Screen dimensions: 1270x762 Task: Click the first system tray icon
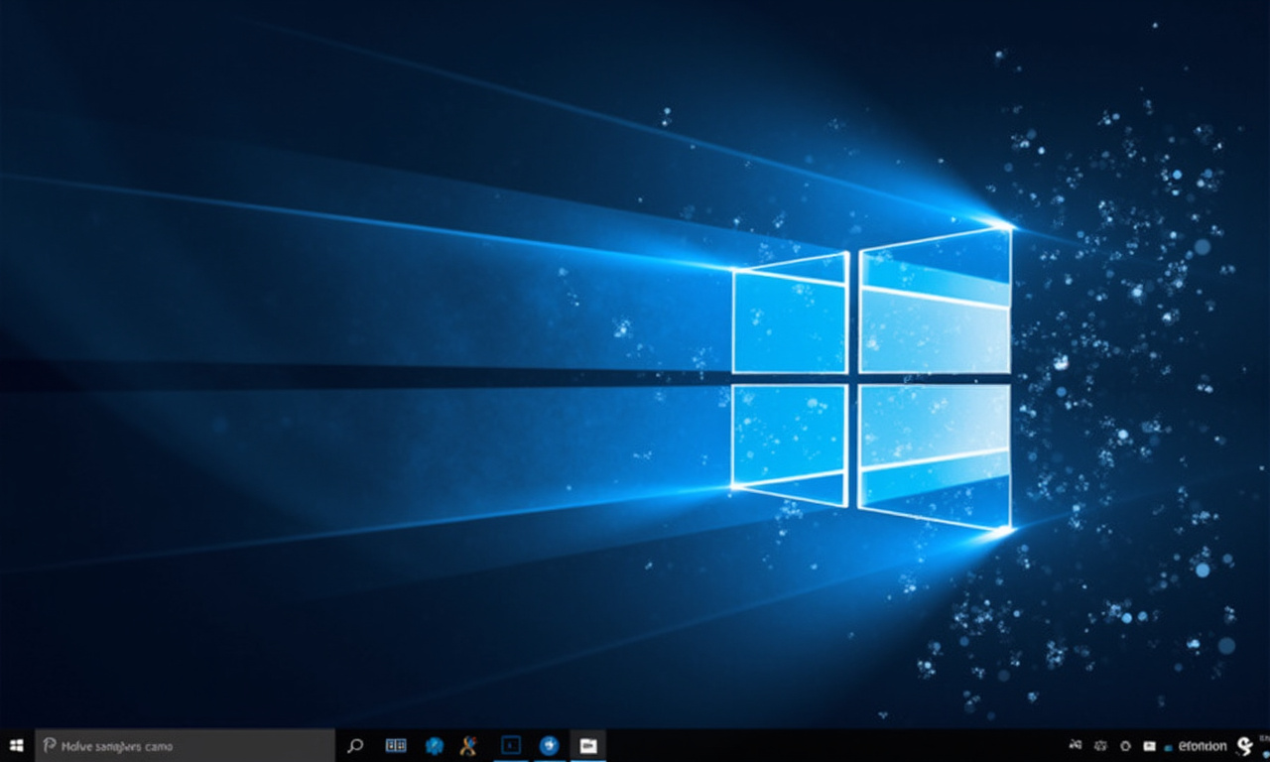[x=1076, y=745]
